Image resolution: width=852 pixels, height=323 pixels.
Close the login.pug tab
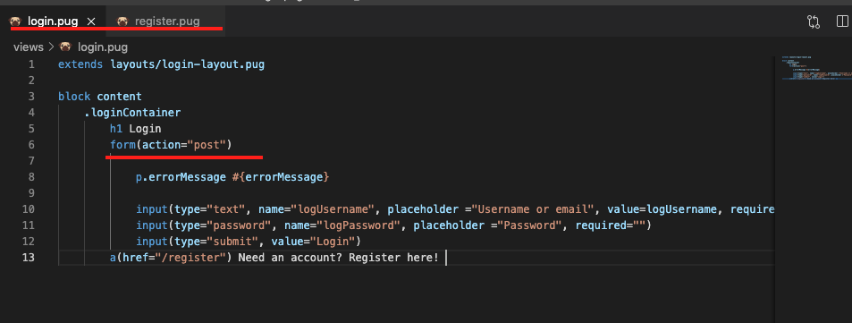pyautogui.click(x=91, y=21)
